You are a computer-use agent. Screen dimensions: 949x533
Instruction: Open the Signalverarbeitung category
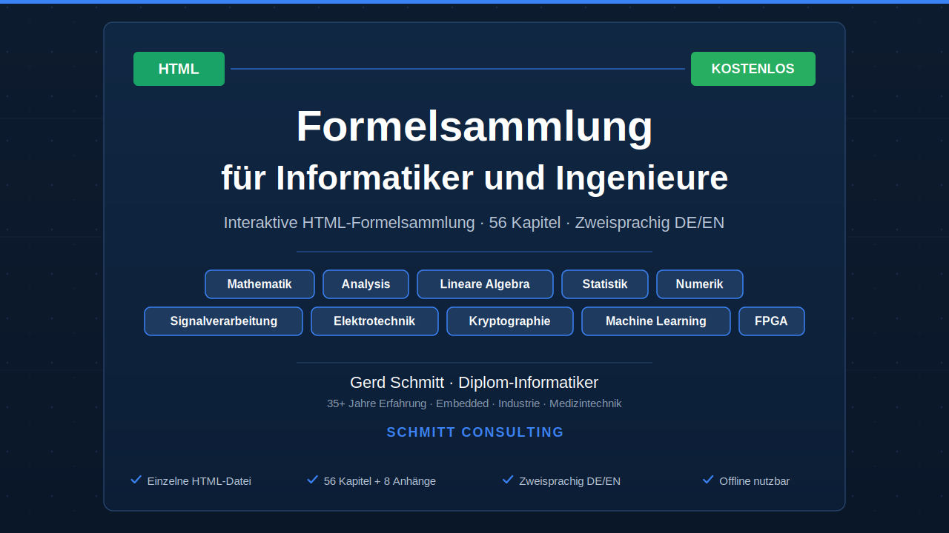[x=223, y=321]
